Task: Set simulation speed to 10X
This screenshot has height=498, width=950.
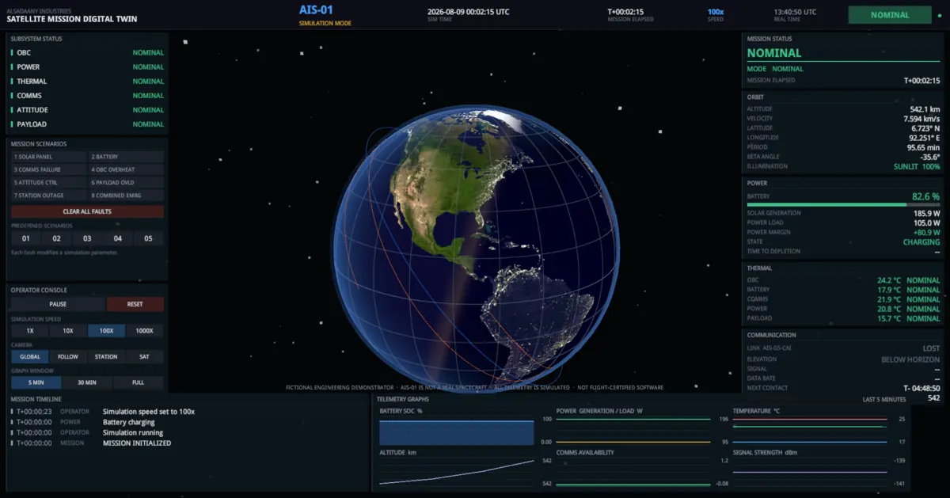Action: coord(68,330)
